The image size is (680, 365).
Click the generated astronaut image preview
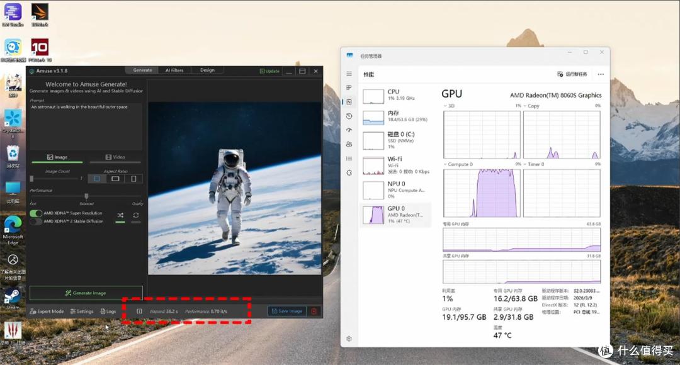coord(235,188)
